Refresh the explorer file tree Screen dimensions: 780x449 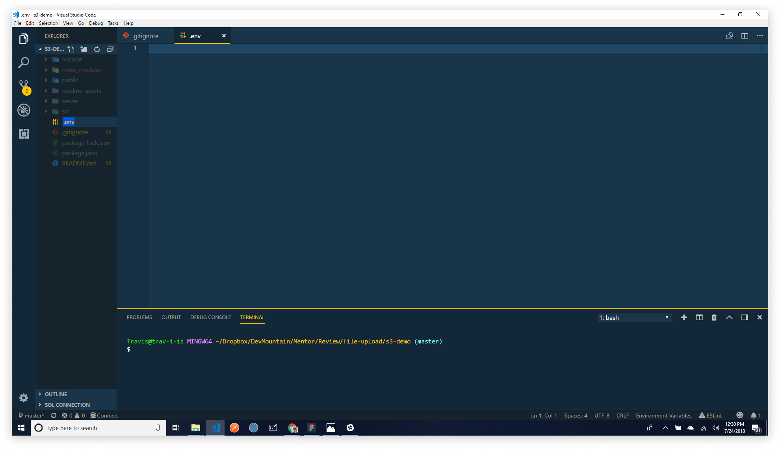point(97,49)
